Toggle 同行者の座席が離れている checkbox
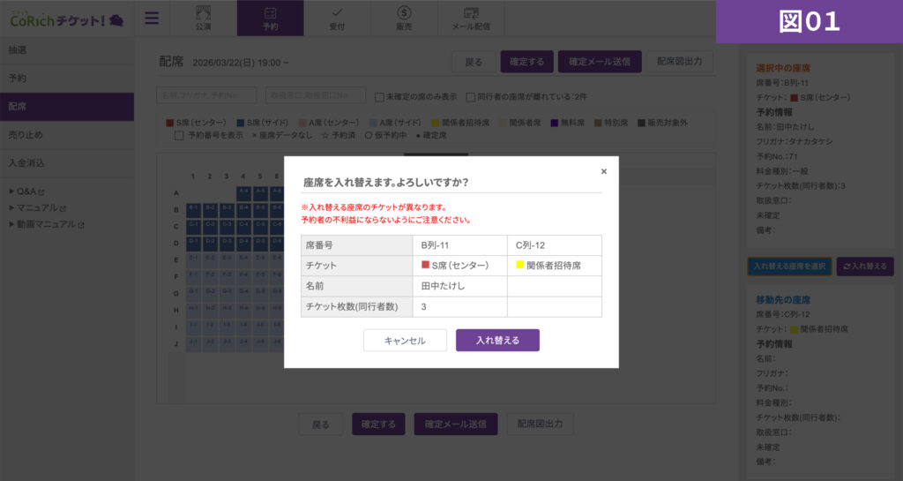The image size is (903, 481). coord(471,96)
